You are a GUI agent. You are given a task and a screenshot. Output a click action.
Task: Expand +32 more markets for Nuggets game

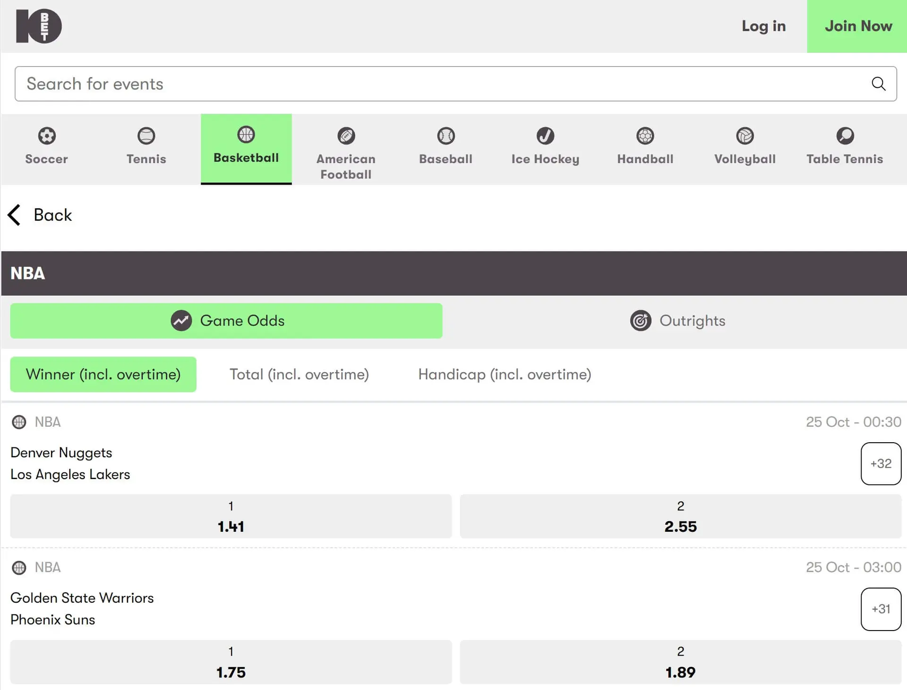881,463
